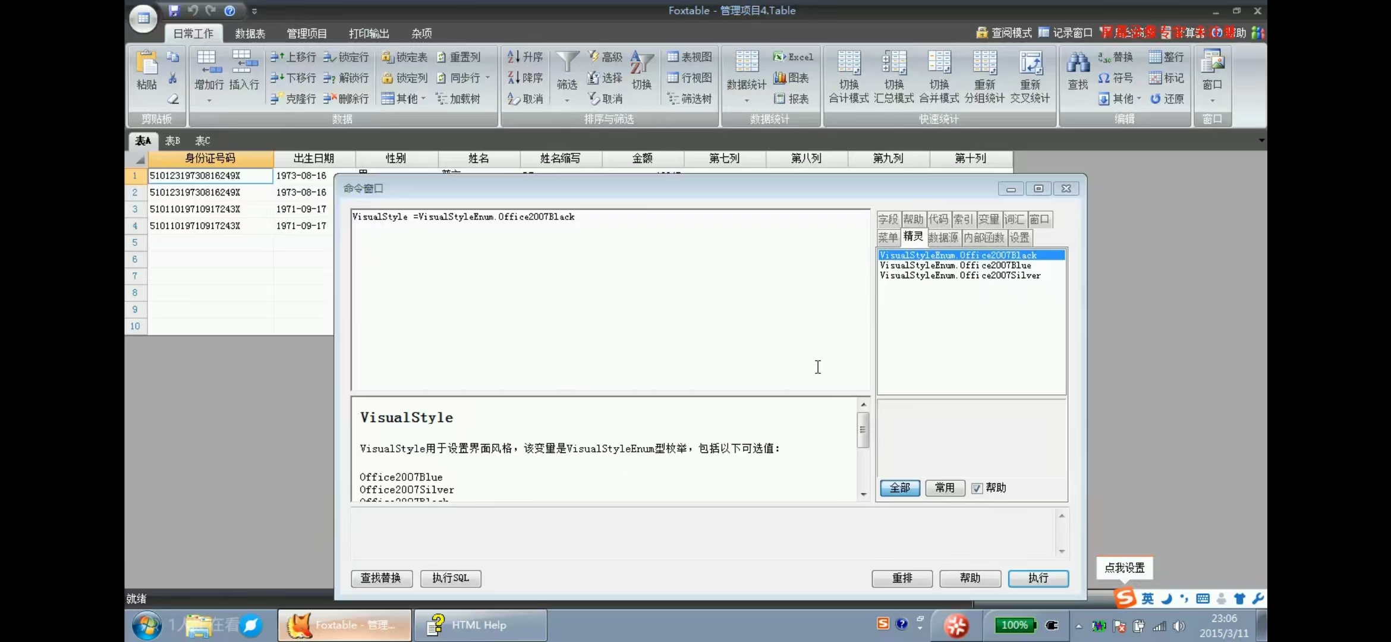Expand the 同步行 dropdown arrow

tap(487, 78)
